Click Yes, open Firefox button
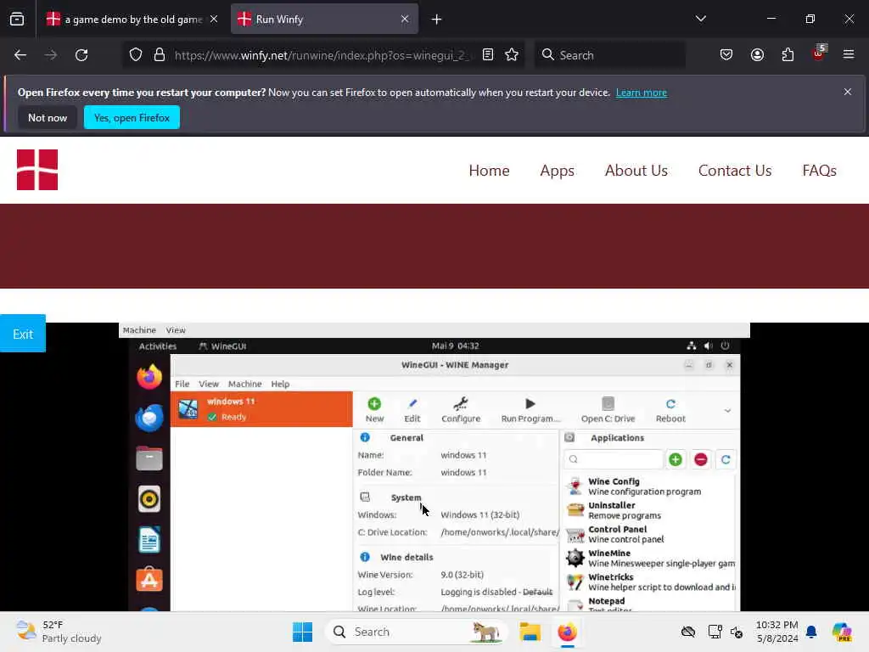 click(x=132, y=117)
